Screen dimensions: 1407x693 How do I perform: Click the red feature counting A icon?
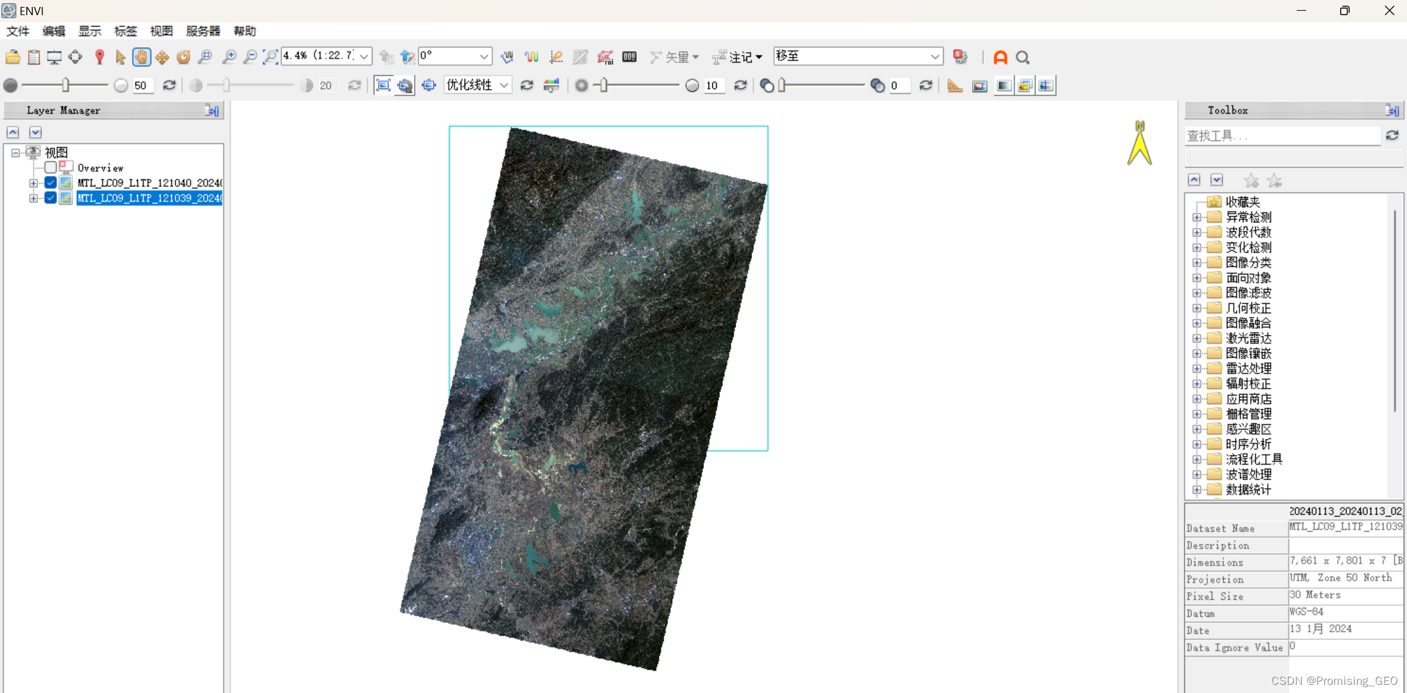pos(1000,57)
